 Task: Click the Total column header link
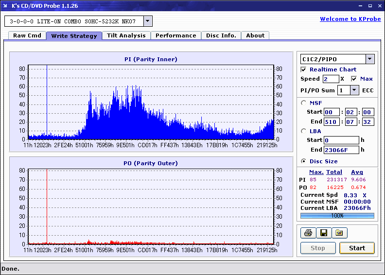(x=334, y=172)
